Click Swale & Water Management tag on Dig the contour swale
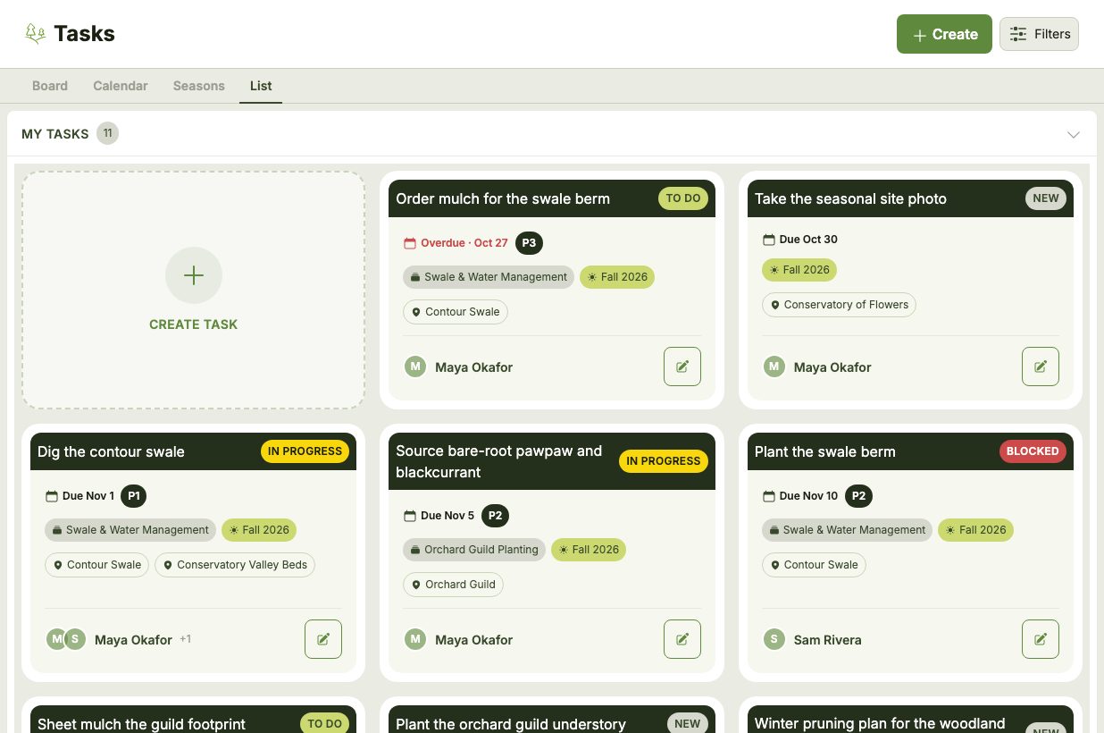The width and height of the screenshot is (1104, 733). pos(130,530)
